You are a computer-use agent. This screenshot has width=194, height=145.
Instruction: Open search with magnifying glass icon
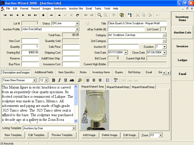click(x=99, y=15)
